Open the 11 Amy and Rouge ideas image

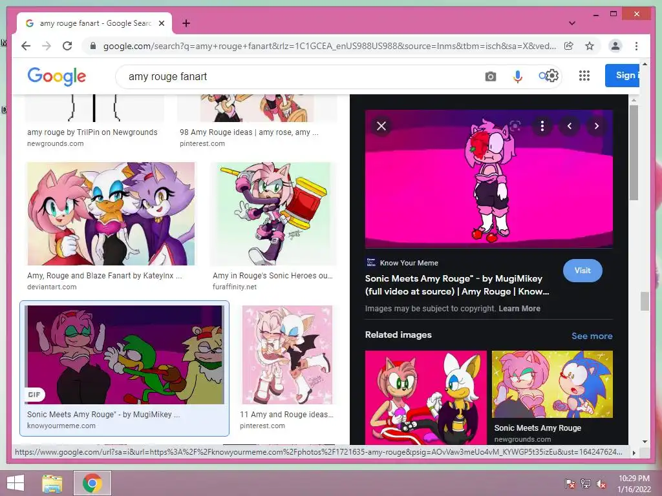(287, 355)
